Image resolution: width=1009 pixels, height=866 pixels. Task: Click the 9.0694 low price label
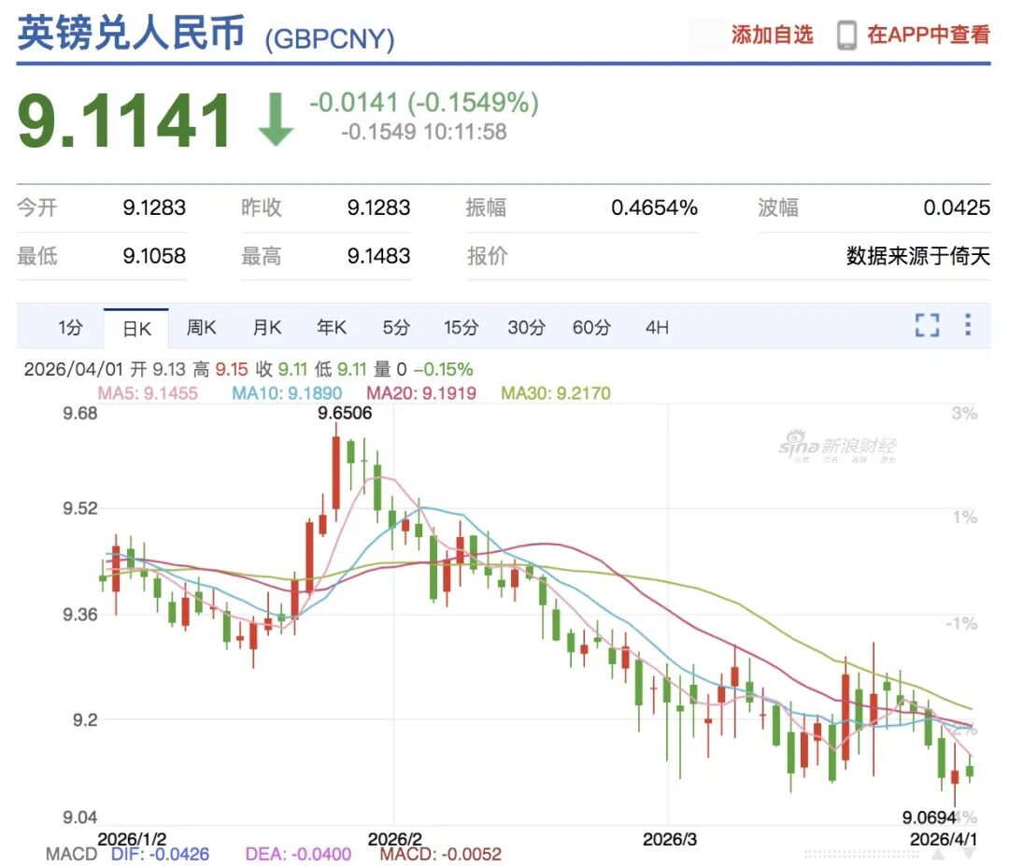929,817
